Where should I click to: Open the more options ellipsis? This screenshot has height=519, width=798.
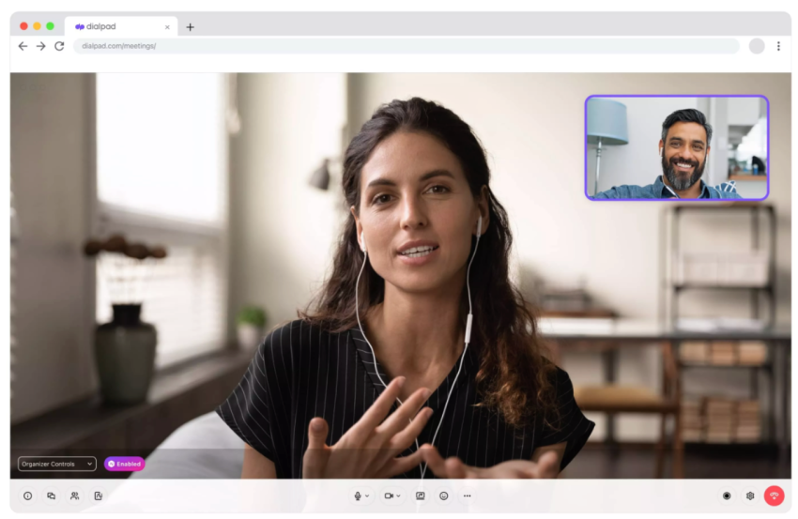[x=468, y=496]
